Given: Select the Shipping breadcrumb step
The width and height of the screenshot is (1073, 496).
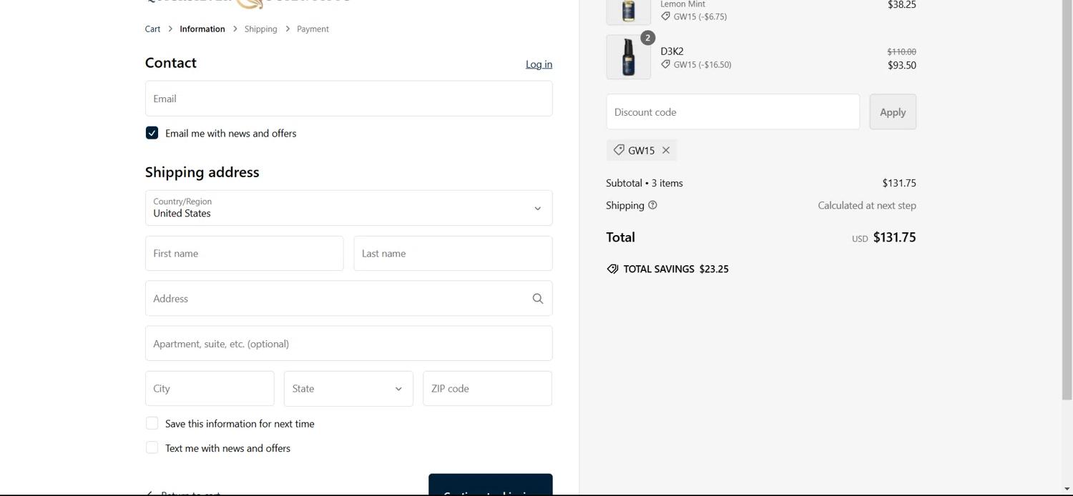Looking at the screenshot, I should pyautogui.click(x=260, y=29).
